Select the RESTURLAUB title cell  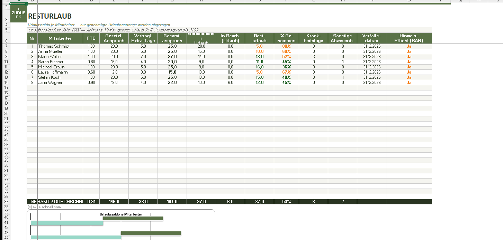point(50,16)
